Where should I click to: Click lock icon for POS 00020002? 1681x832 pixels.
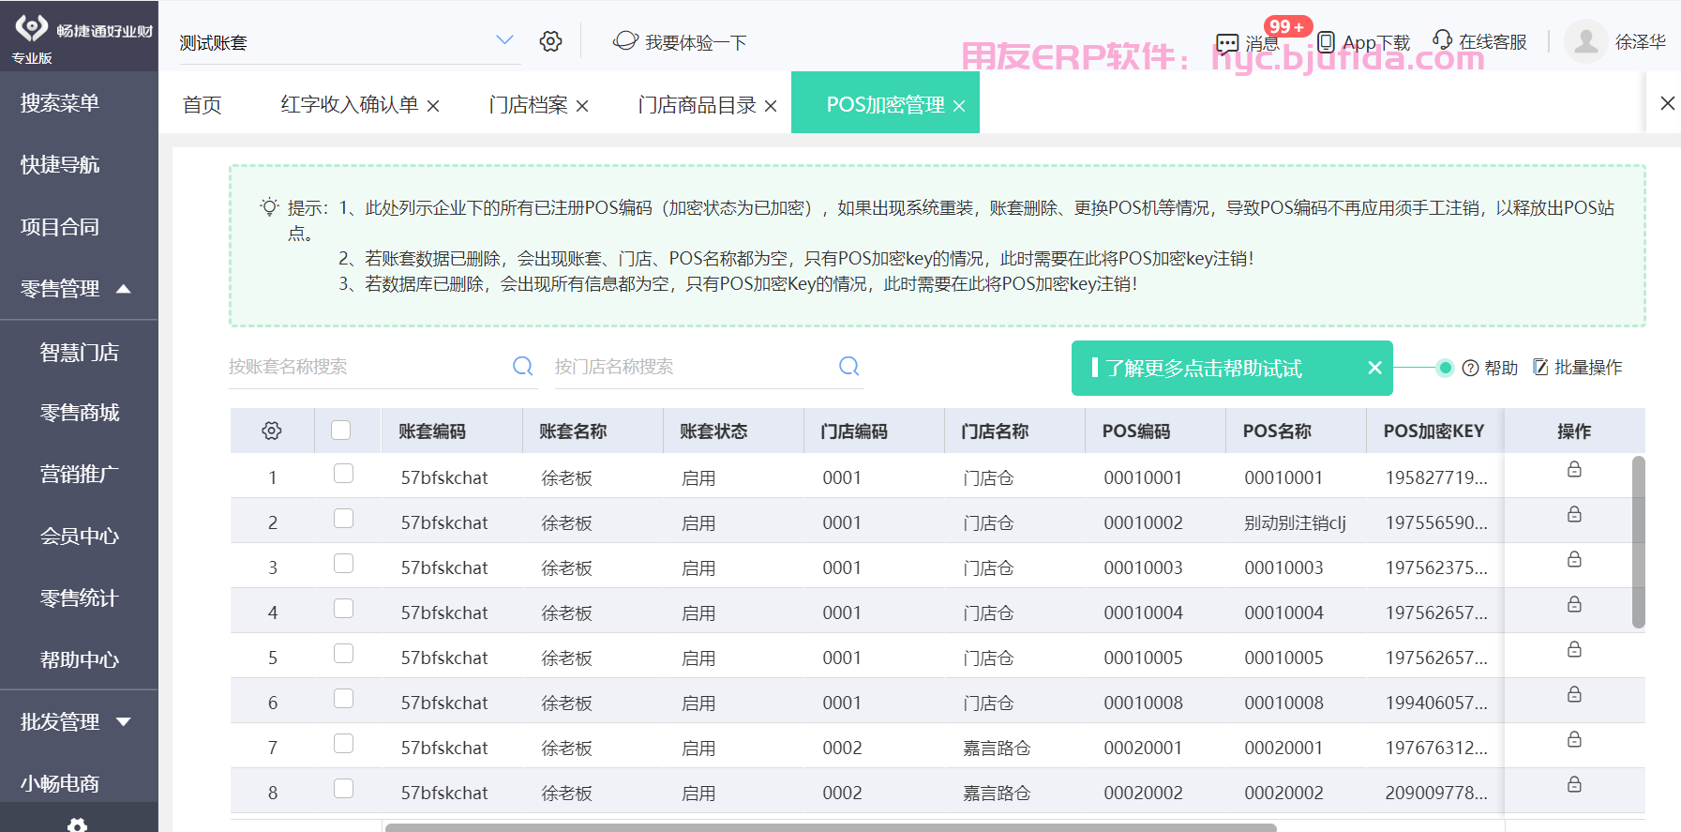[1574, 784]
